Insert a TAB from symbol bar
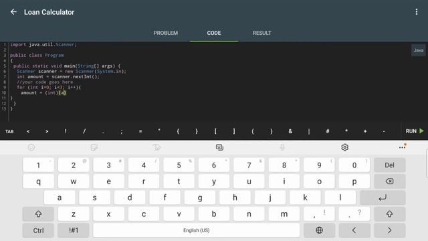 point(9,131)
